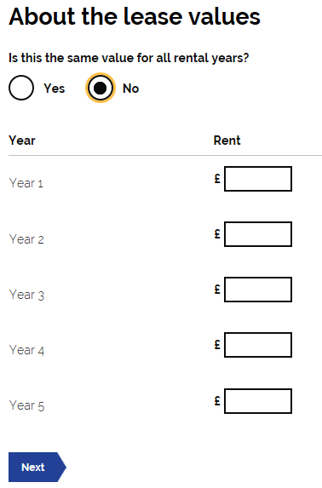Select the Yes radio button
322x488 pixels.
pyautogui.click(x=21, y=88)
